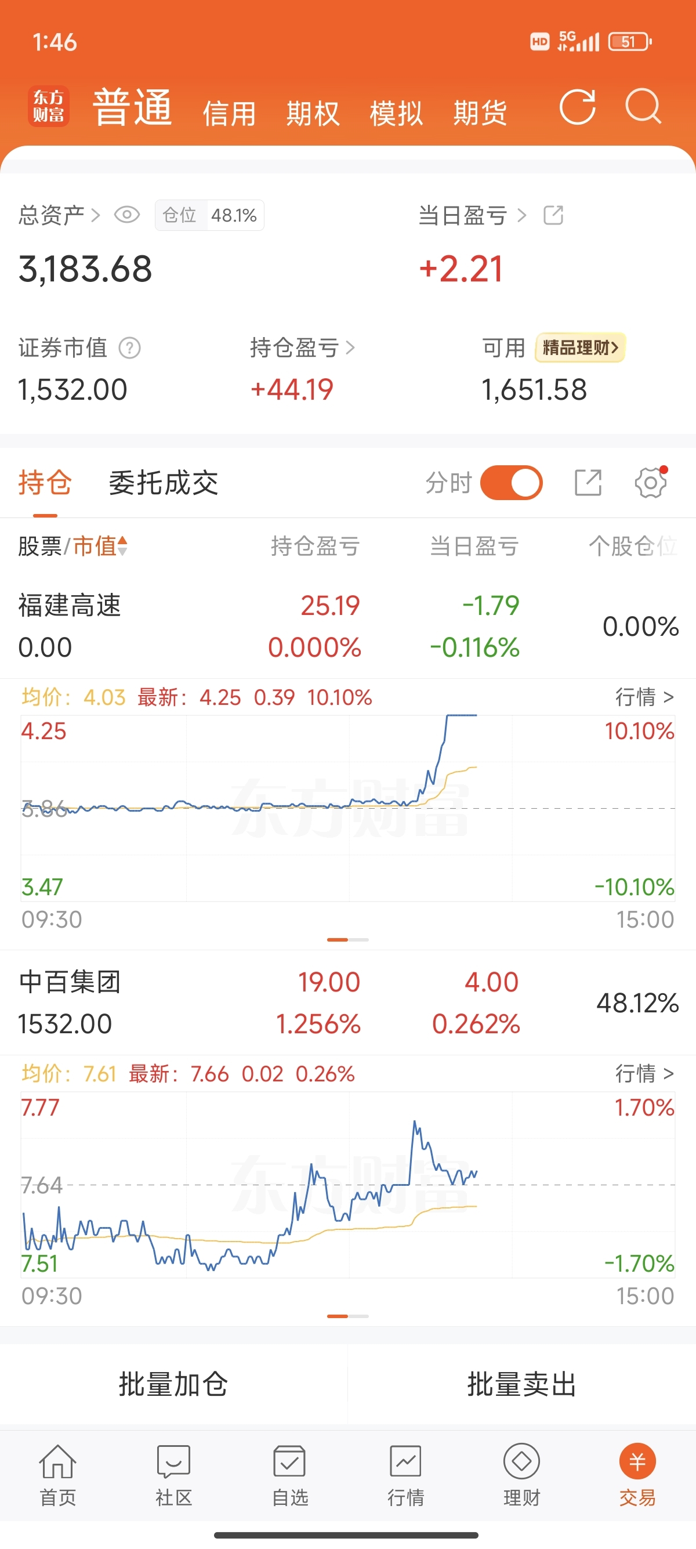Image resolution: width=696 pixels, height=1549 pixels.
Task: Open 社区 community icon
Action: pos(173,1474)
